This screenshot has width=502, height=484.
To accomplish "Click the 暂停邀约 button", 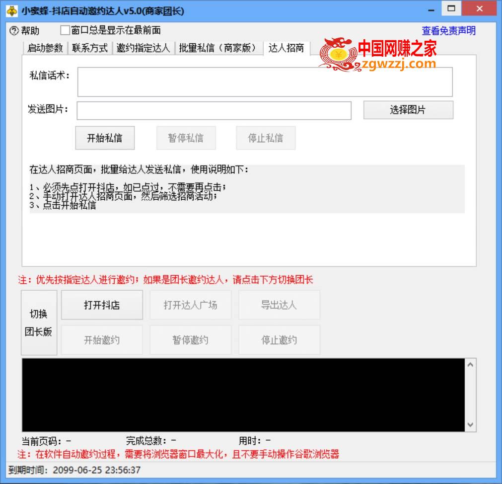I will [x=191, y=340].
